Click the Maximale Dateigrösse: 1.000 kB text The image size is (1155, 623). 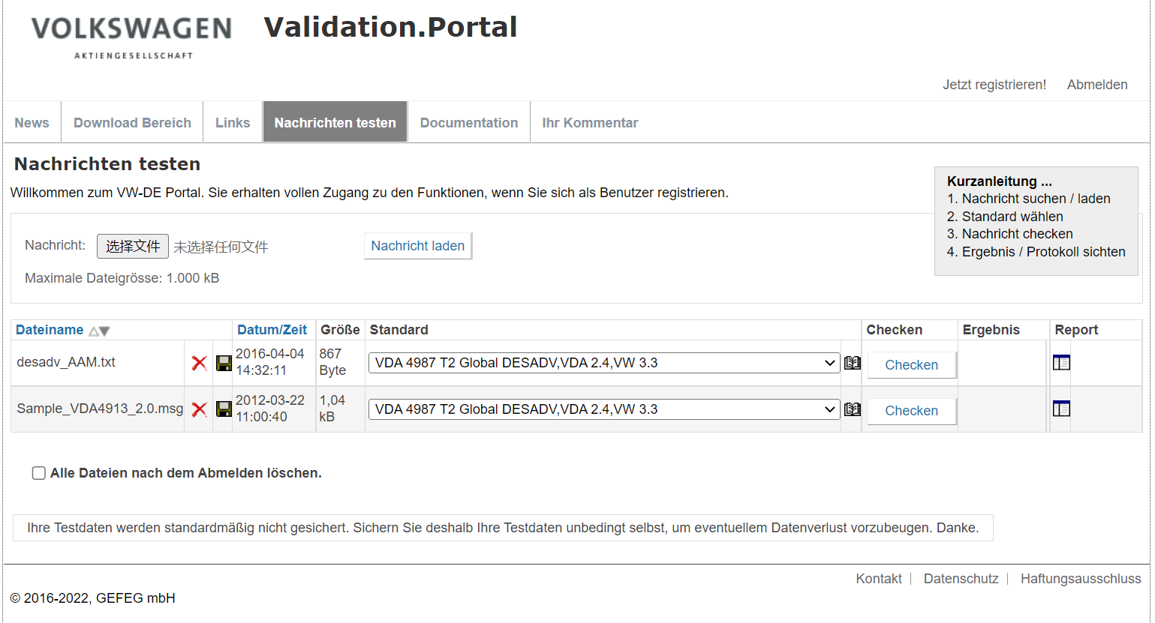[x=122, y=278]
